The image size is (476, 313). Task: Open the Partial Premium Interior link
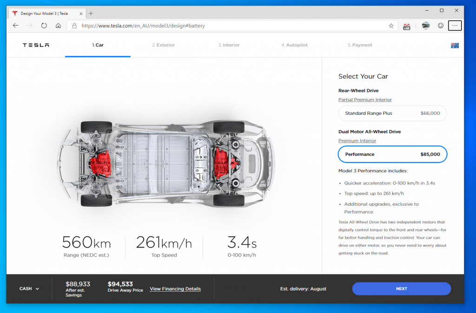[x=365, y=100]
